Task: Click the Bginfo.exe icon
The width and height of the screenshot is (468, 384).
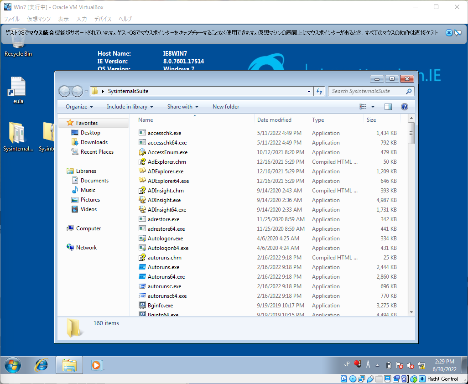Action: point(142,305)
